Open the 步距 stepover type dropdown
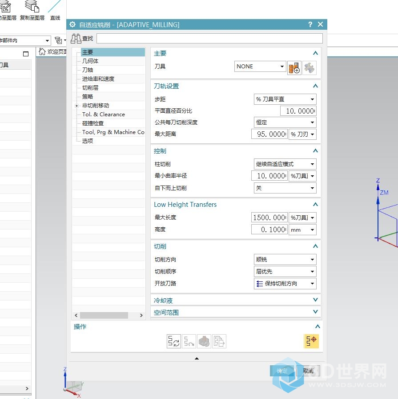398x399 pixels. [x=285, y=99]
